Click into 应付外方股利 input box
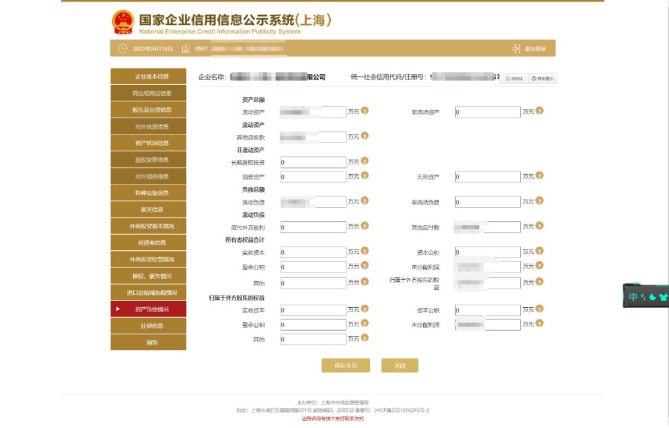Image resolution: width=669 pixels, height=428 pixels. point(313,227)
